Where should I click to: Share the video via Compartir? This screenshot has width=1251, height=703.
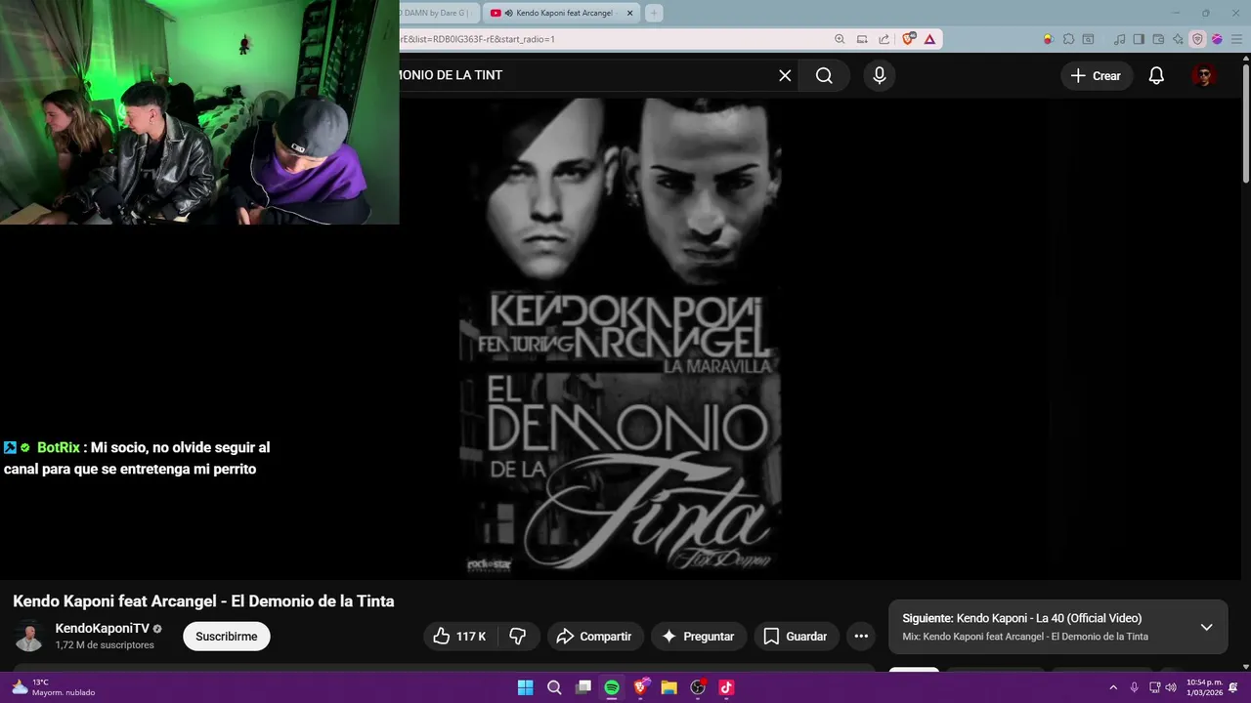point(595,637)
